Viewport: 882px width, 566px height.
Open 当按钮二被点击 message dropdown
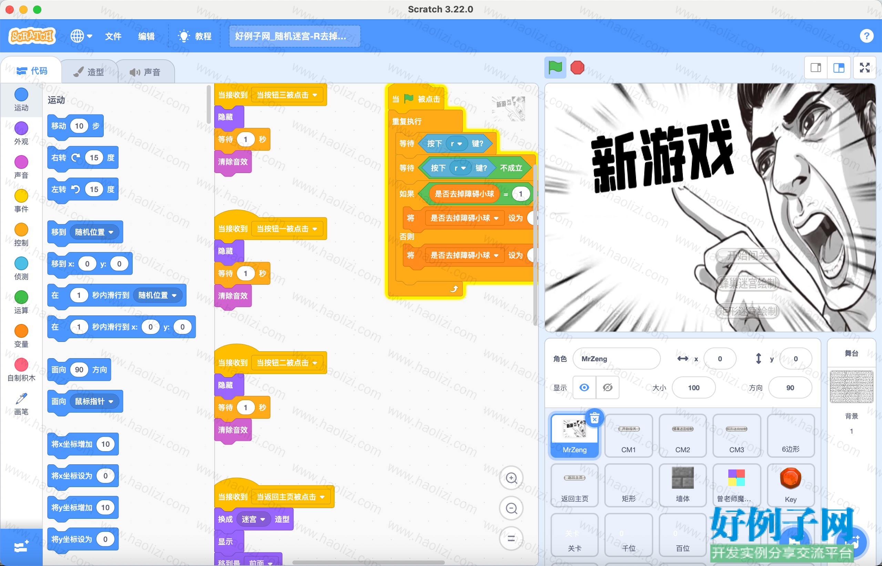point(287,363)
